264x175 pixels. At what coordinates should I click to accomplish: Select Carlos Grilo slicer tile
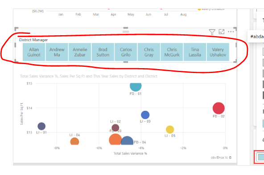pos(126,52)
